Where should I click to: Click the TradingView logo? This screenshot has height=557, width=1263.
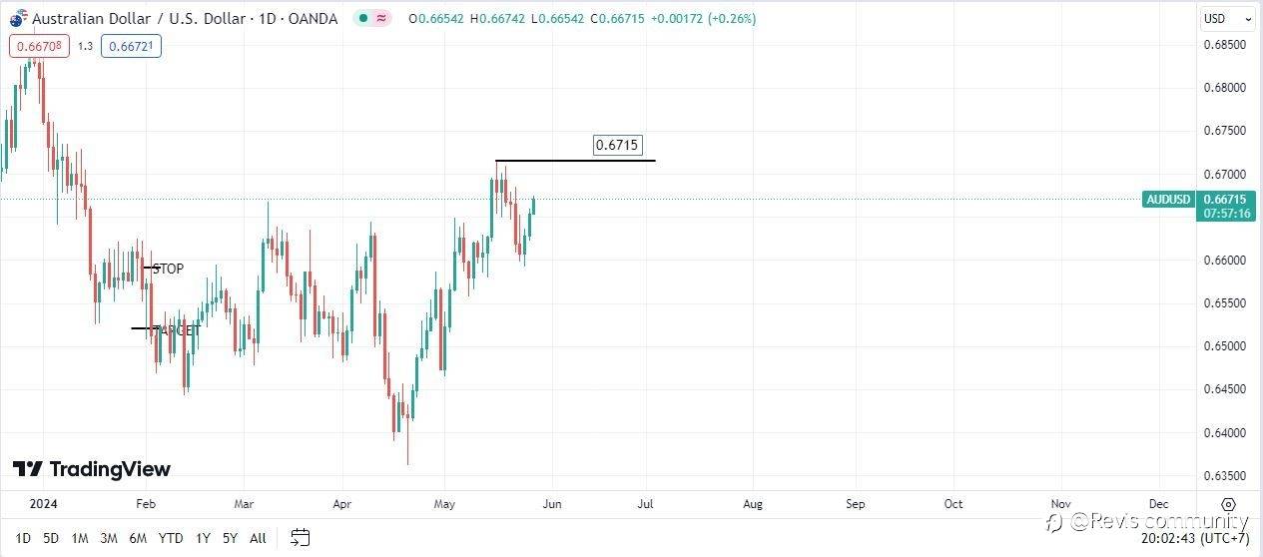(x=92, y=469)
